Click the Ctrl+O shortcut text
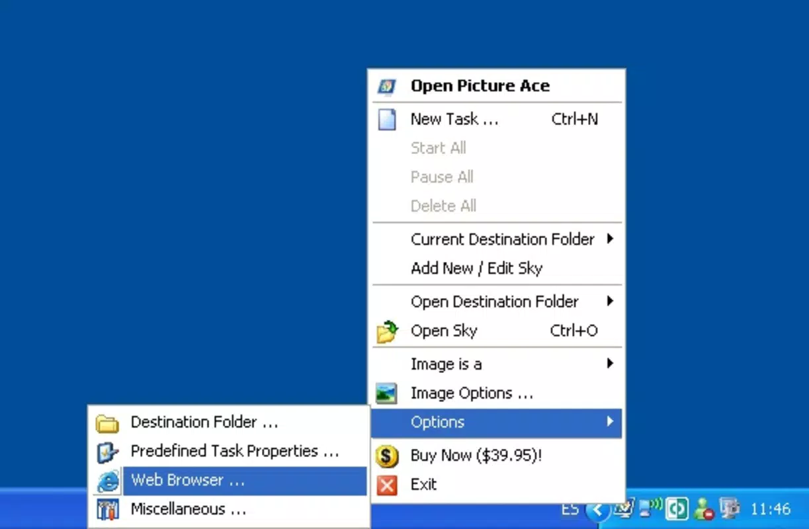 [x=574, y=331]
